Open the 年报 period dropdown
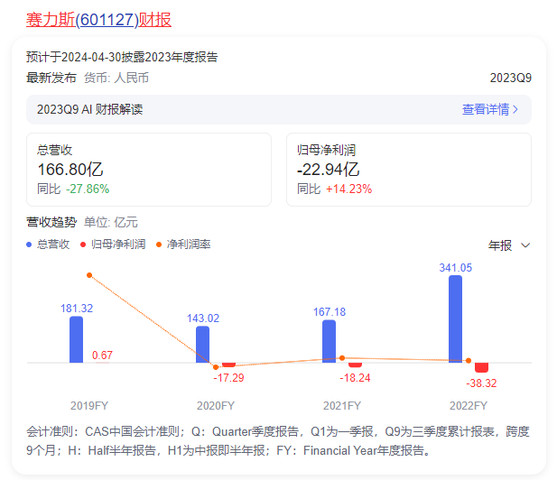 coord(509,245)
